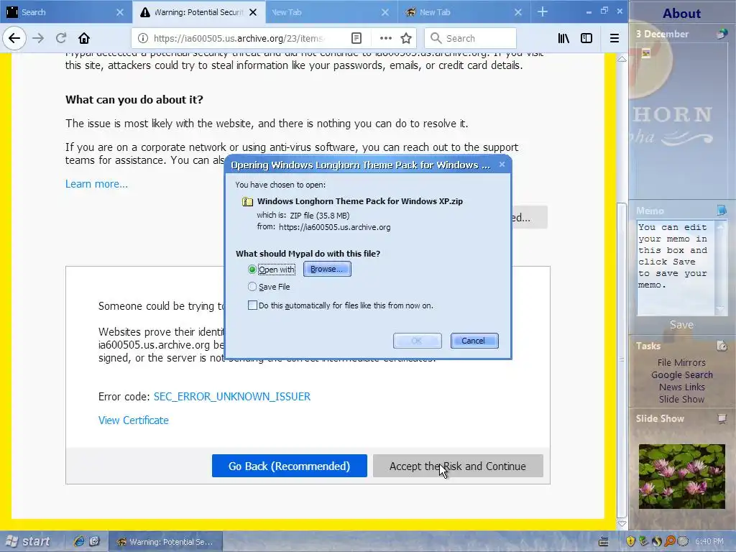The height and width of the screenshot is (552, 736).
Task: Click the page scrollbar down arrow
Action: click(x=622, y=523)
